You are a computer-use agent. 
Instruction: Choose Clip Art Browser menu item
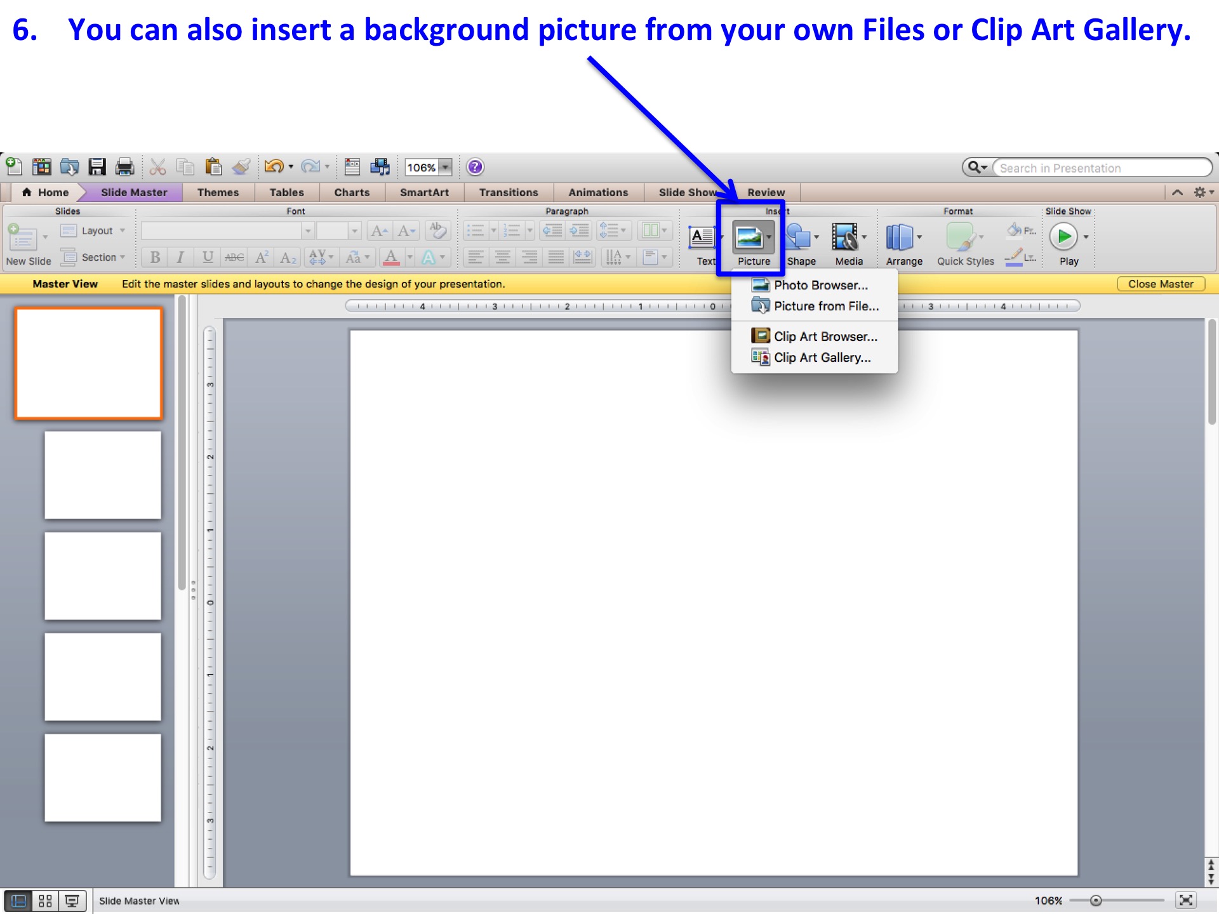tap(815, 336)
